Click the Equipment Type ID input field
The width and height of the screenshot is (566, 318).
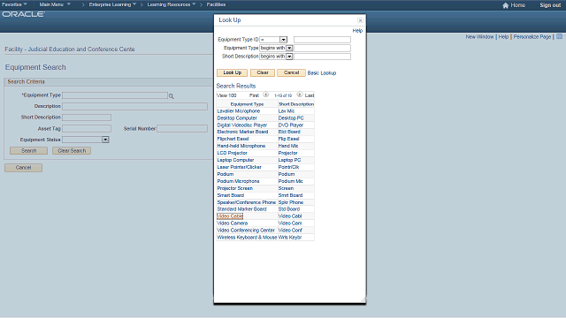coord(322,40)
